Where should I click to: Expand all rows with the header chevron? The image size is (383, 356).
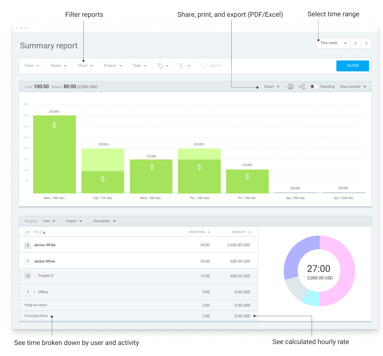[28, 232]
